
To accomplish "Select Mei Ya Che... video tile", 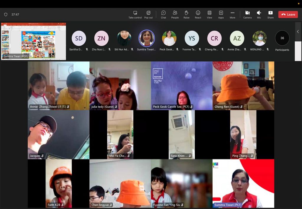I will tap(120, 135).
